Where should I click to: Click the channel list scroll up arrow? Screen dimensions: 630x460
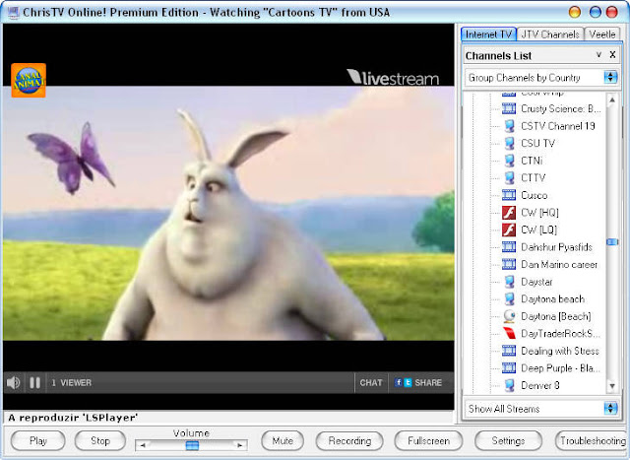tap(612, 99)
